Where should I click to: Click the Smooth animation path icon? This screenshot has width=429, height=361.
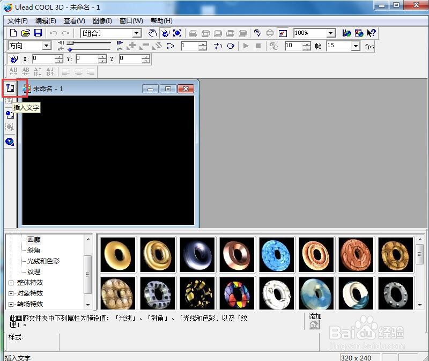tap(170, 46)
